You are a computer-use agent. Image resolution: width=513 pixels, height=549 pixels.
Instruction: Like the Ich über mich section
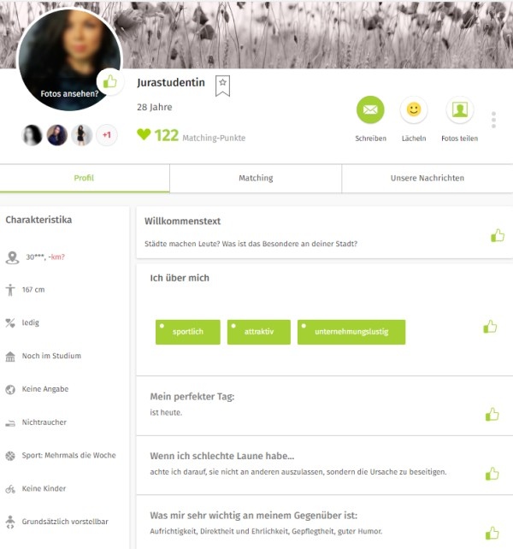click(x=490, y=327)
